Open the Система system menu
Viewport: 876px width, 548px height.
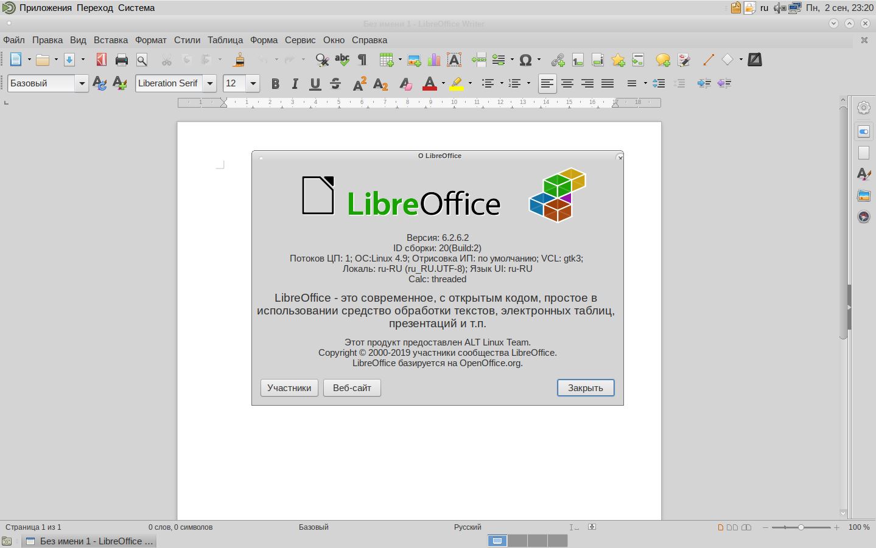point(136,8)
